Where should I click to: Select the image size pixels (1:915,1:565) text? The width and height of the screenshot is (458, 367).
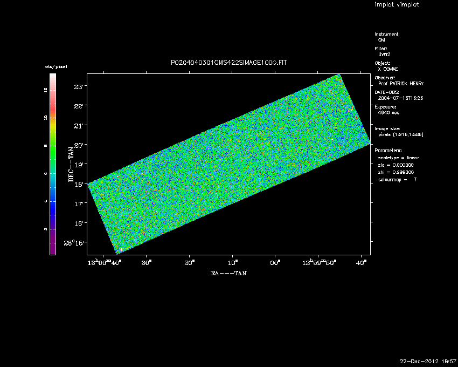tap(401, 134)
